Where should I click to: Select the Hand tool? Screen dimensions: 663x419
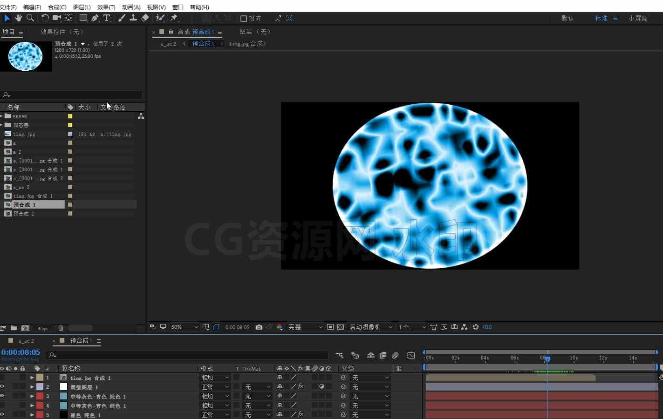19,18
